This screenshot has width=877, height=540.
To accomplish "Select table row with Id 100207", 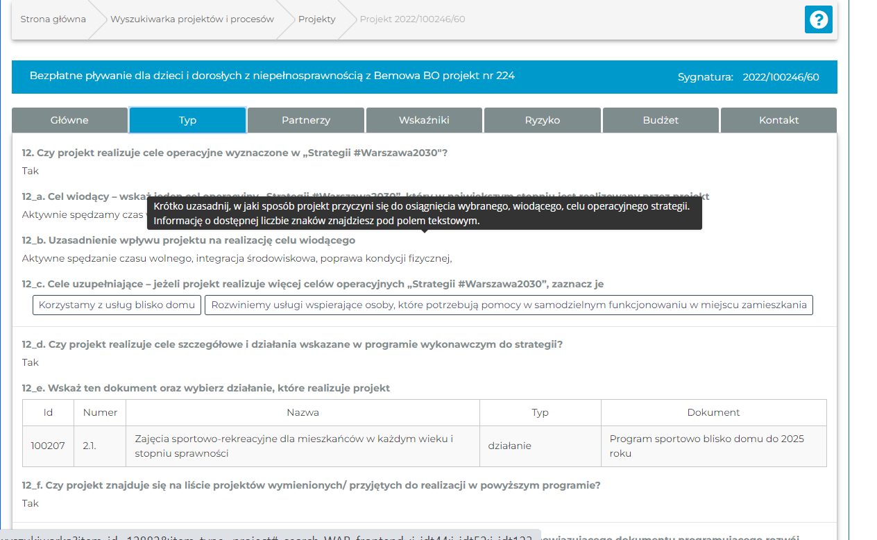I will [x=48, y=446].
